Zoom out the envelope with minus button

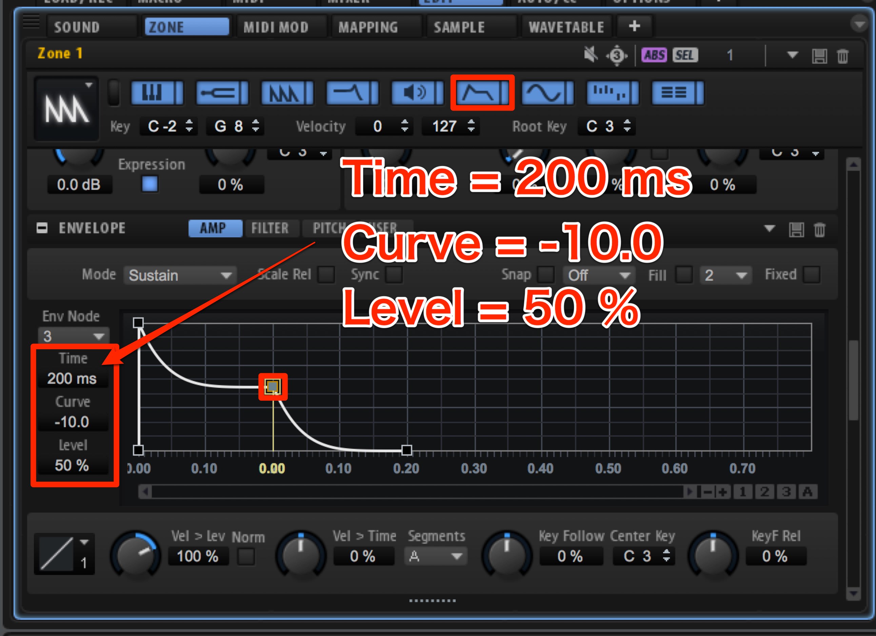click(x=707, y=492)
